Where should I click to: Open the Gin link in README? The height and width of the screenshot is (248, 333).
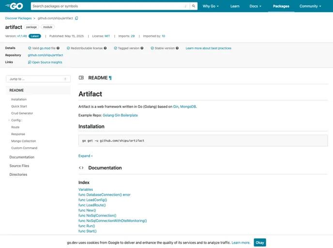176,107
